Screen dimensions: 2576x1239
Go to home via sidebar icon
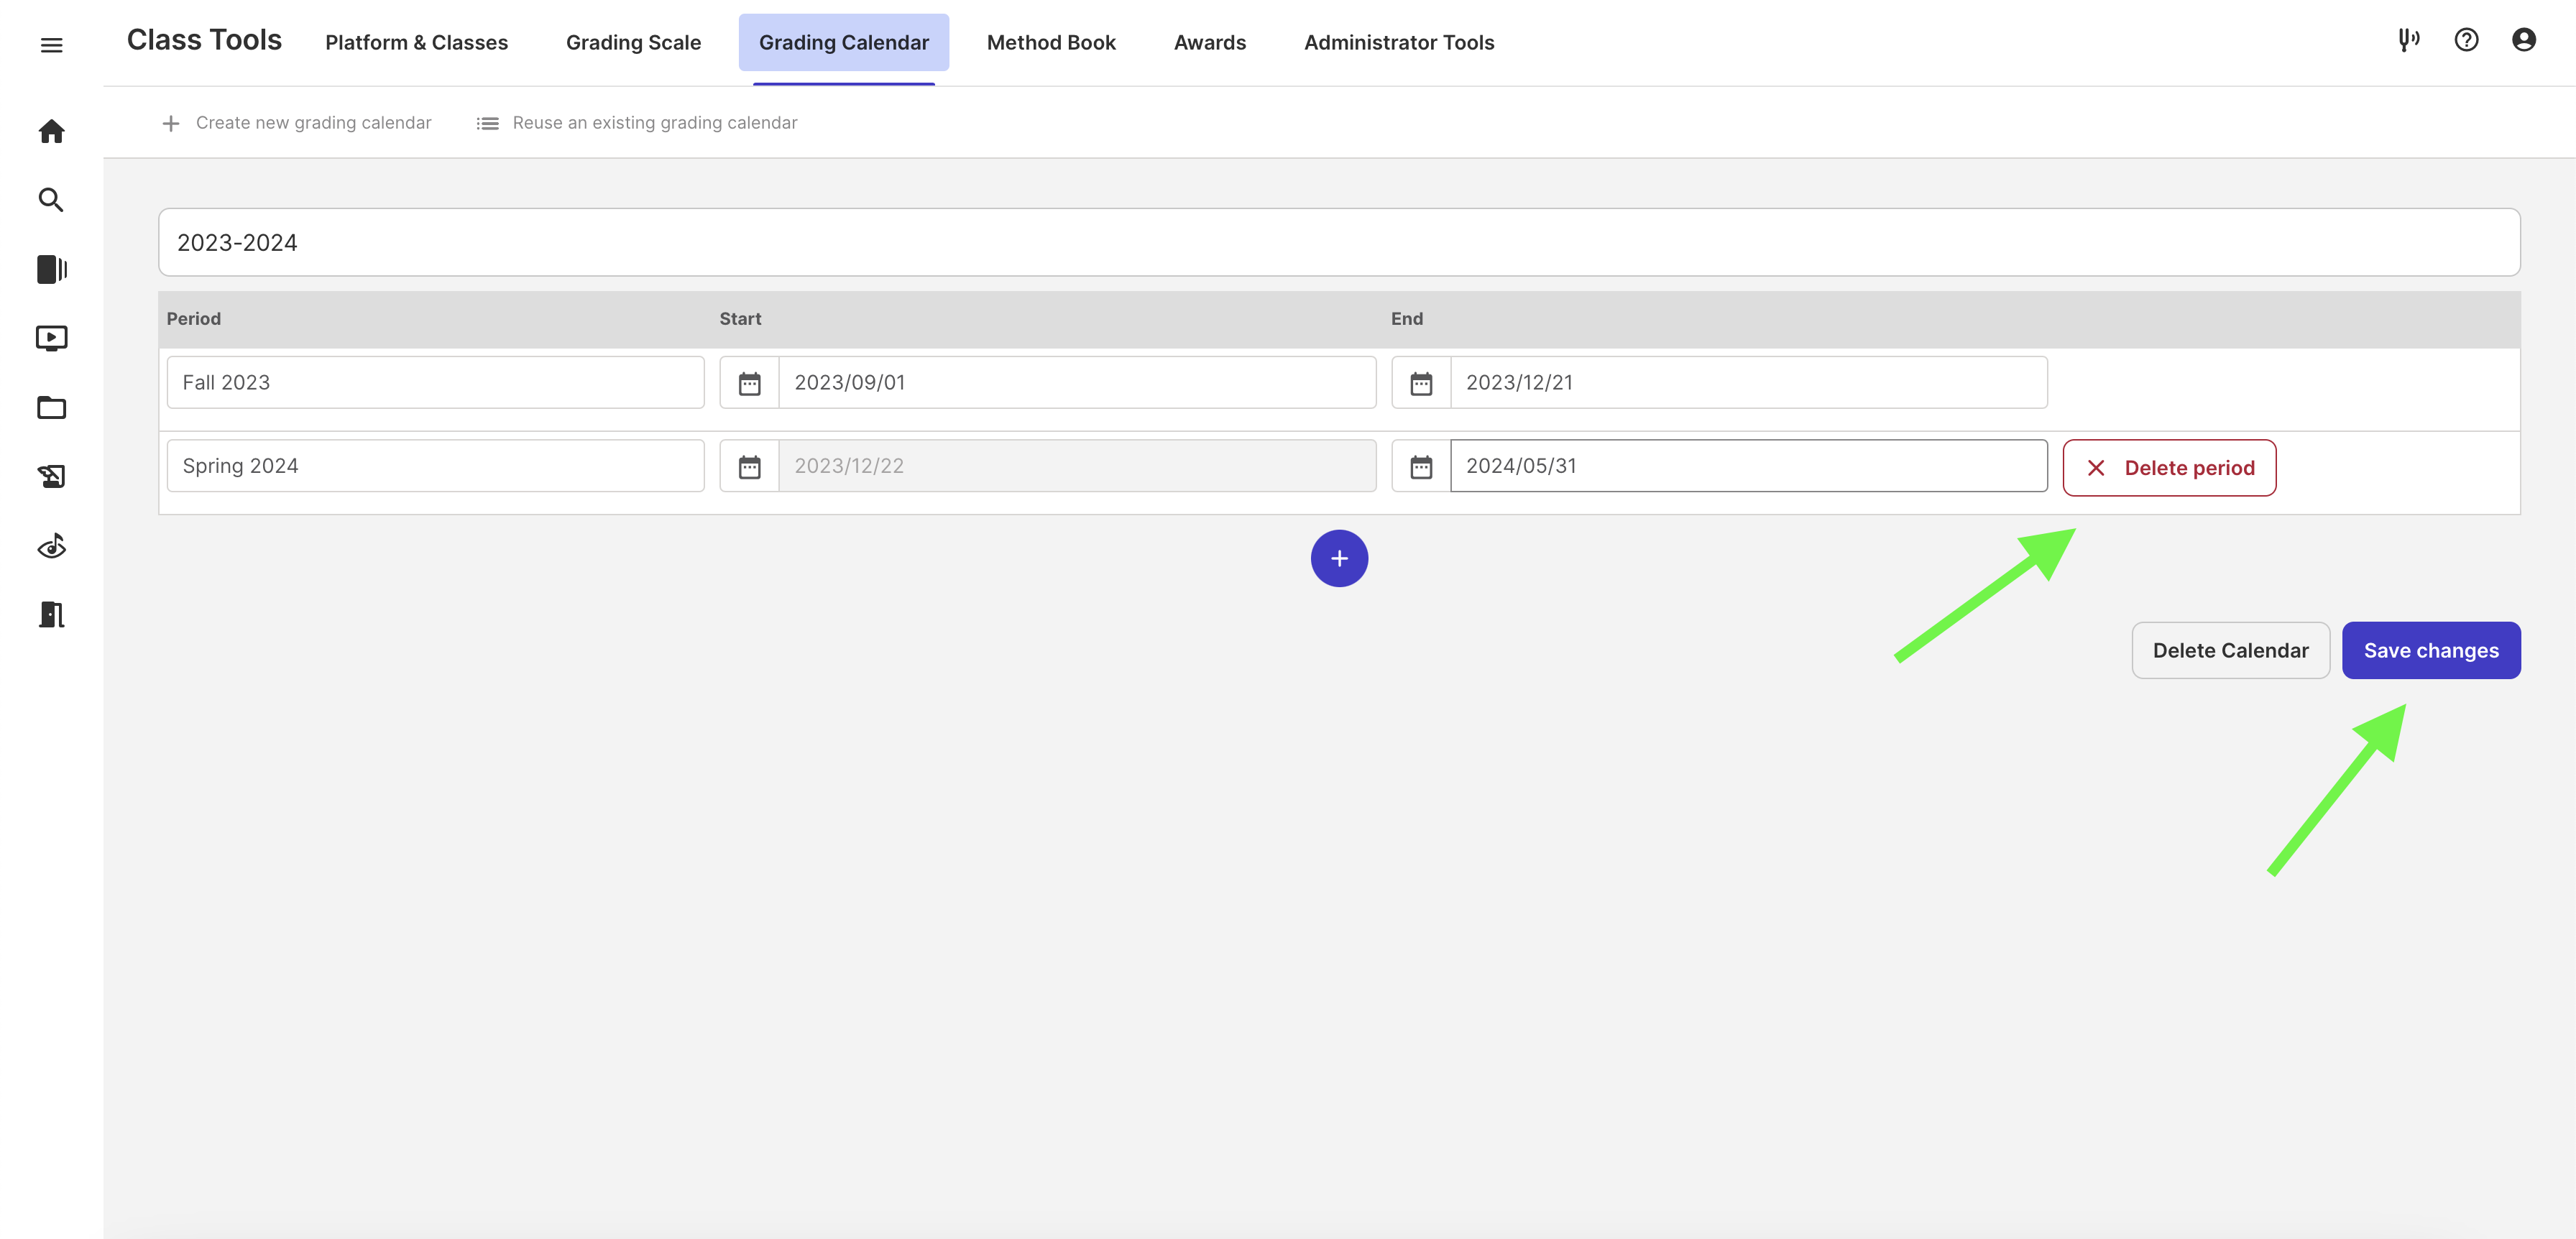pos(51,131)
